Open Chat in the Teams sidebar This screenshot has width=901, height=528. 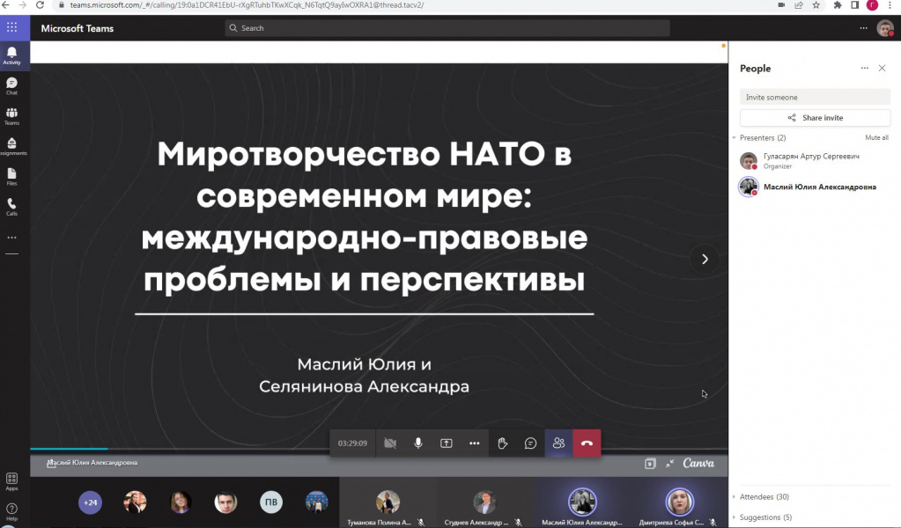[11, 86]
